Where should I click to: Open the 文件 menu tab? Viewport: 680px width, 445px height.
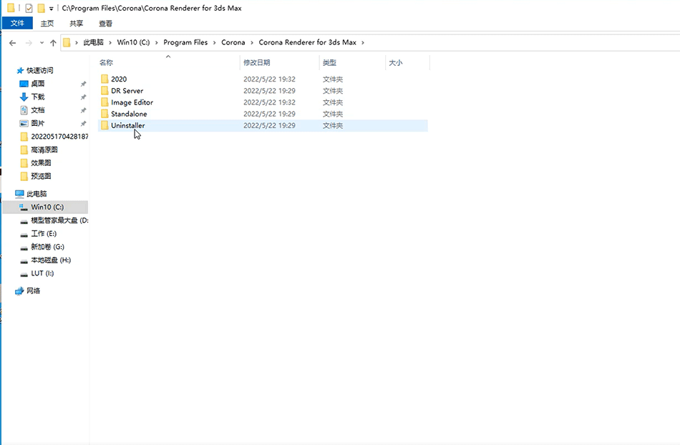coord(17,23)
